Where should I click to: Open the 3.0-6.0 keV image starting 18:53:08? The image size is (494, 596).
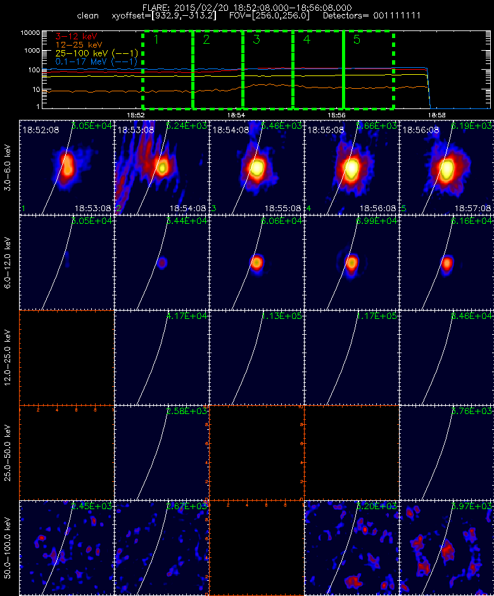coord(161,167)
